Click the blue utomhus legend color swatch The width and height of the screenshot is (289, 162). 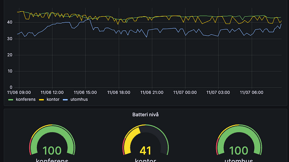(65, 100)
